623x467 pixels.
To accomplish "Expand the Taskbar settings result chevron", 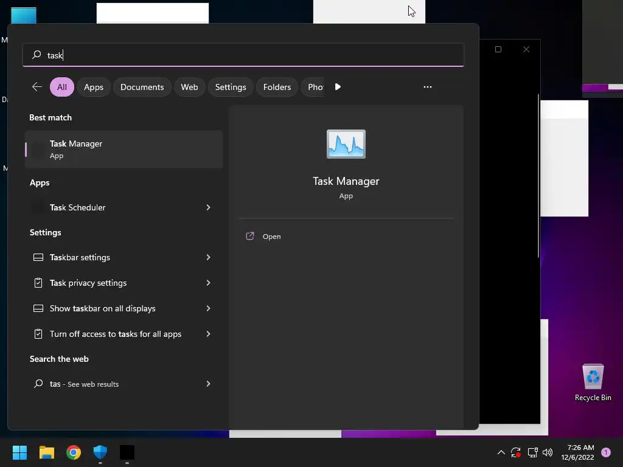I will coord(208,257).
